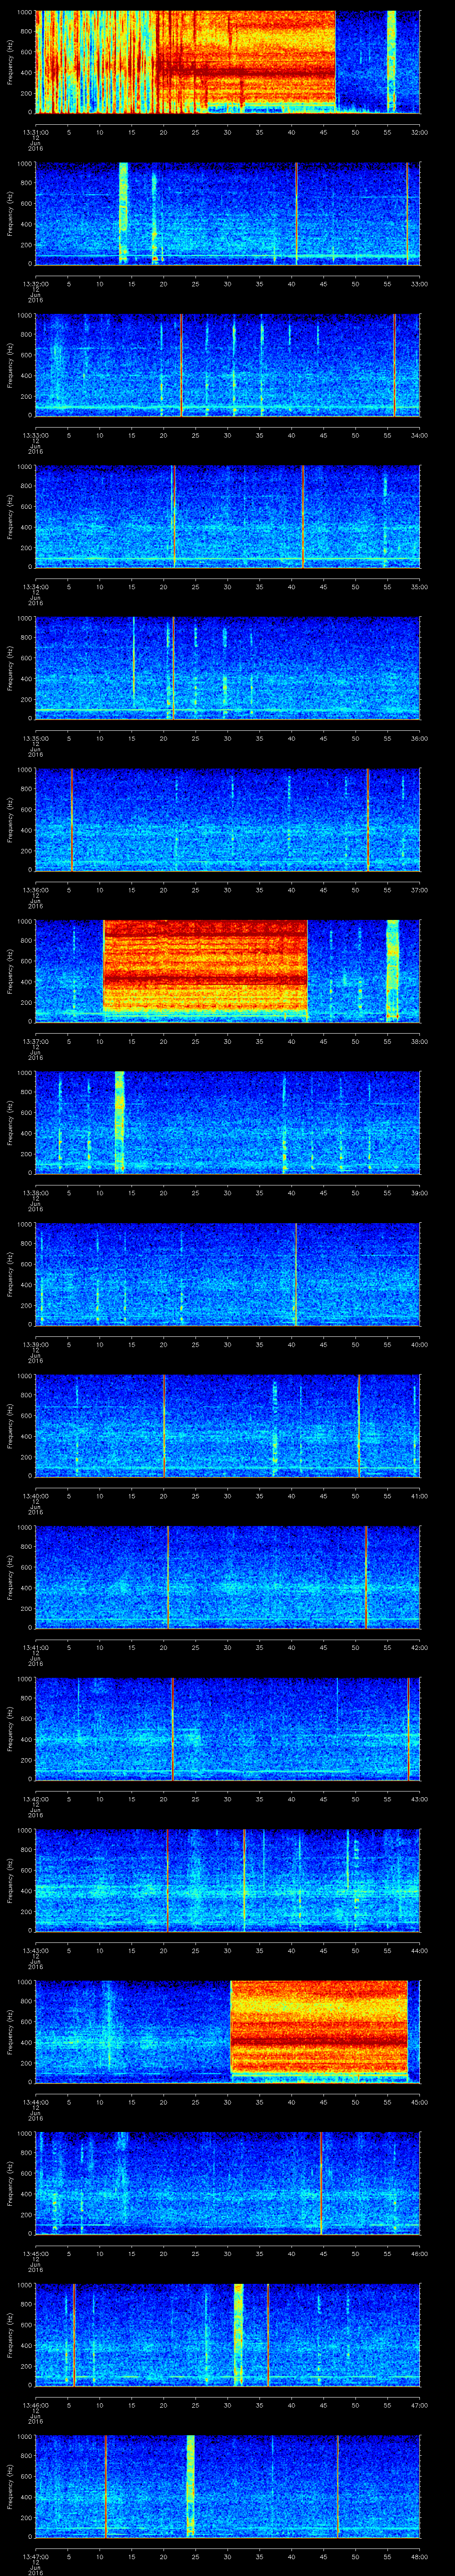This screenshot has height=2576, width=455.
Task: Click the '36:00' end time label
Action: click(419, 737)
